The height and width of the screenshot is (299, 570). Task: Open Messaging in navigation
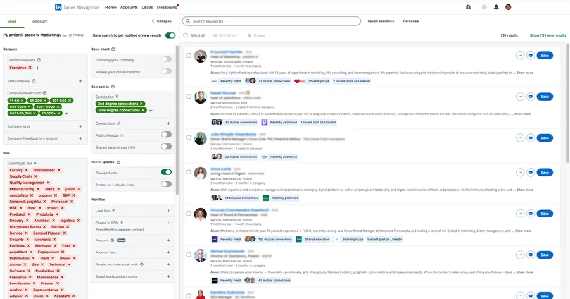(x=167, y=7)
